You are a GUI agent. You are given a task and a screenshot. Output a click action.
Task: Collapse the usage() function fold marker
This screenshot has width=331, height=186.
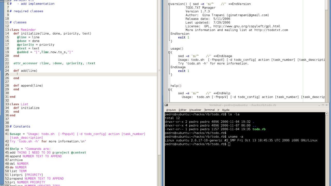point(169,52)
